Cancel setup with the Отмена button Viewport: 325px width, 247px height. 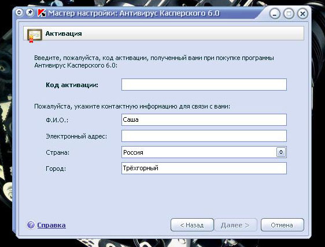[x=282, y=225]
